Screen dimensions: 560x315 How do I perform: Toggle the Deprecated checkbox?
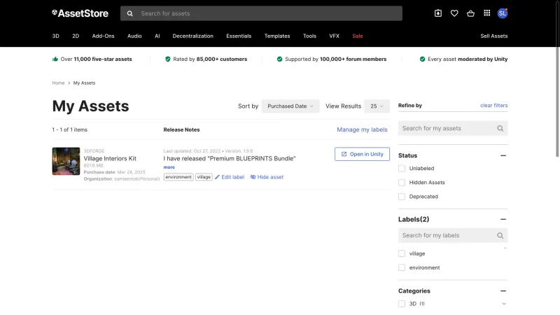(x=402, y=197)
